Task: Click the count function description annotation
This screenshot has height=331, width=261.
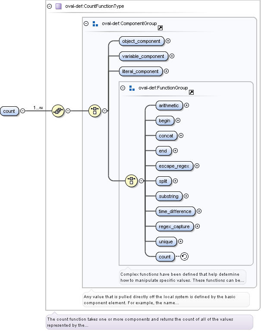Action: [x=149, y=322]
